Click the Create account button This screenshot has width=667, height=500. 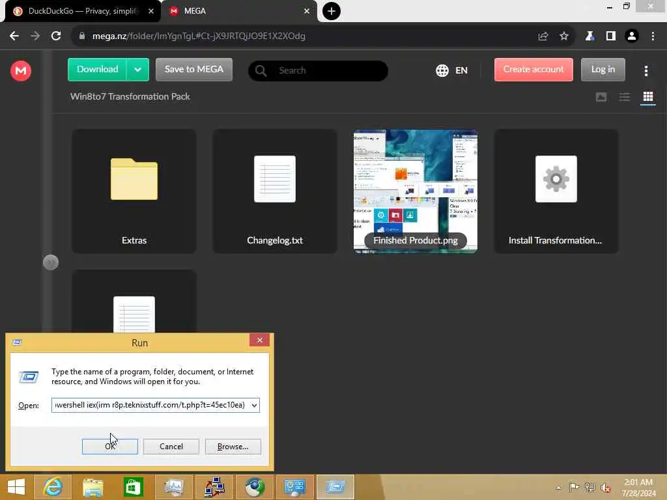(x=533, y=70)
